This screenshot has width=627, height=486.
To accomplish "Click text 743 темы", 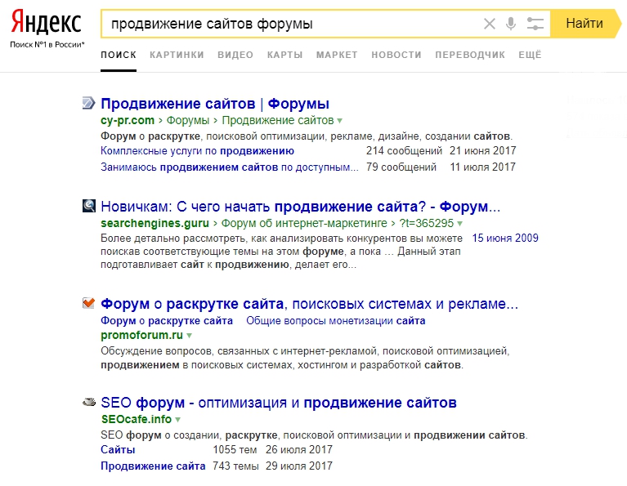I will pyautogui.click(x=235, y=466).
